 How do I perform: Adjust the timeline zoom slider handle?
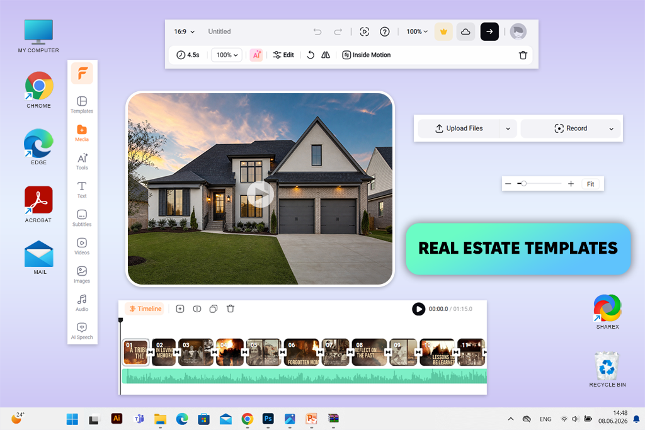523,184
